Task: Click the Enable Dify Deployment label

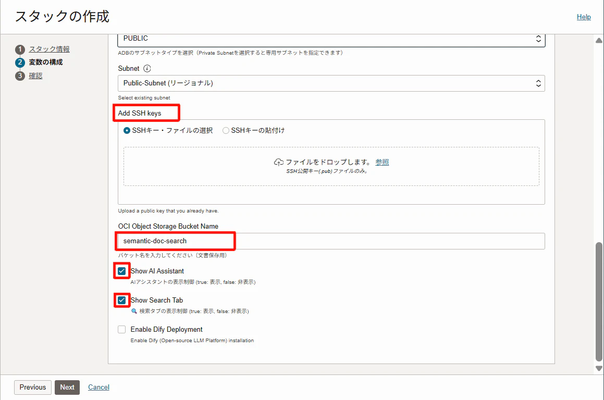Action: tap(166, 330)
